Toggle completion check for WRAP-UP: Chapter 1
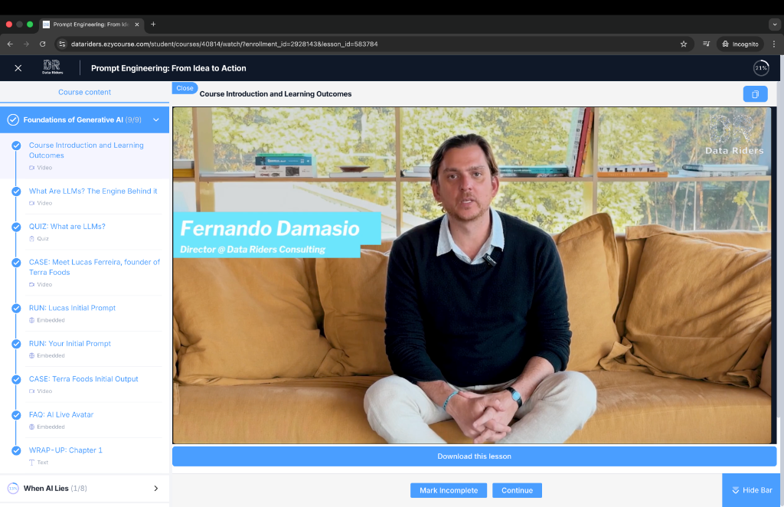This screenshot has width=784, height=507. [x=17, y=450]
